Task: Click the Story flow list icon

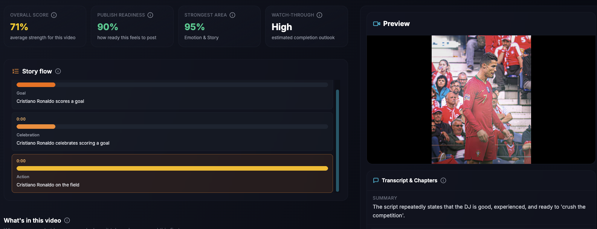Action: pyautogui.click(x=15, y=71)
